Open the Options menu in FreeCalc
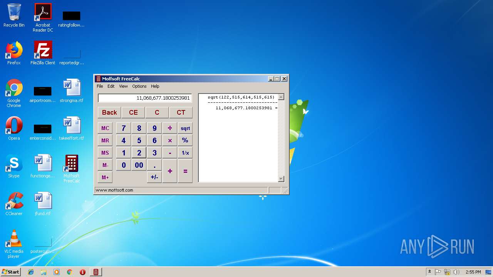The width and height of the screenshot is (493, 277). pyautogui.click(x=139, y=86)
